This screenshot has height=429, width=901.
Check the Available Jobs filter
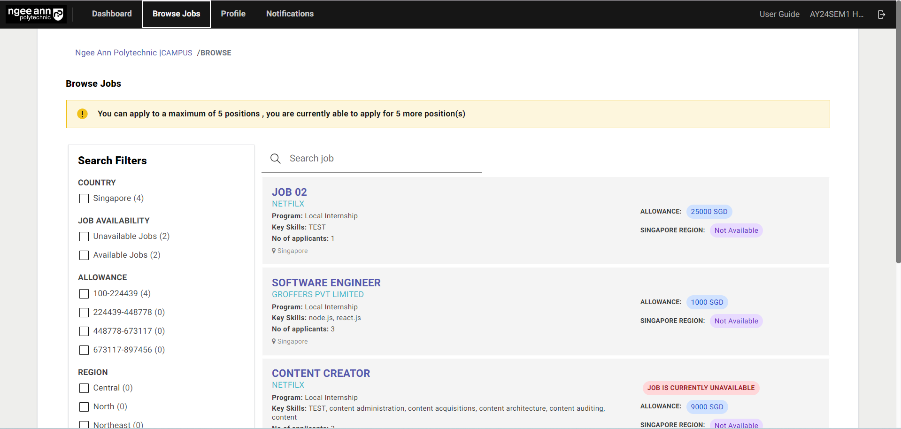84,255
